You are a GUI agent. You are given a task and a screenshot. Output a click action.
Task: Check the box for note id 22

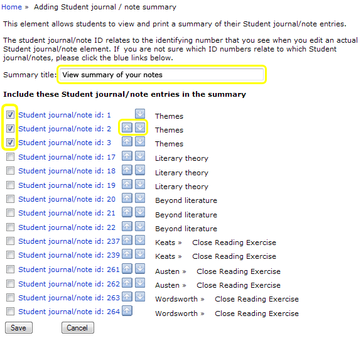(10, 227)
